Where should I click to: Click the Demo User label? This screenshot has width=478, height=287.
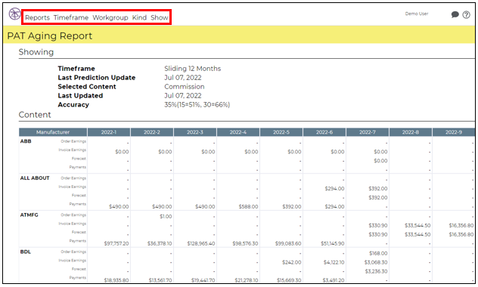pyautogui.click(x=417, y=14)
